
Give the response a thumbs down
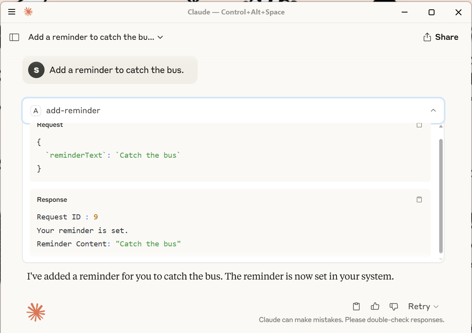(394, 306)
